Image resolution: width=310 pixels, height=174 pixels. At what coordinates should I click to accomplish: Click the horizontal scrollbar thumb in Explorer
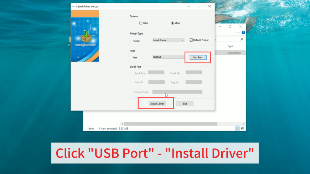click(x=171, y=124)
